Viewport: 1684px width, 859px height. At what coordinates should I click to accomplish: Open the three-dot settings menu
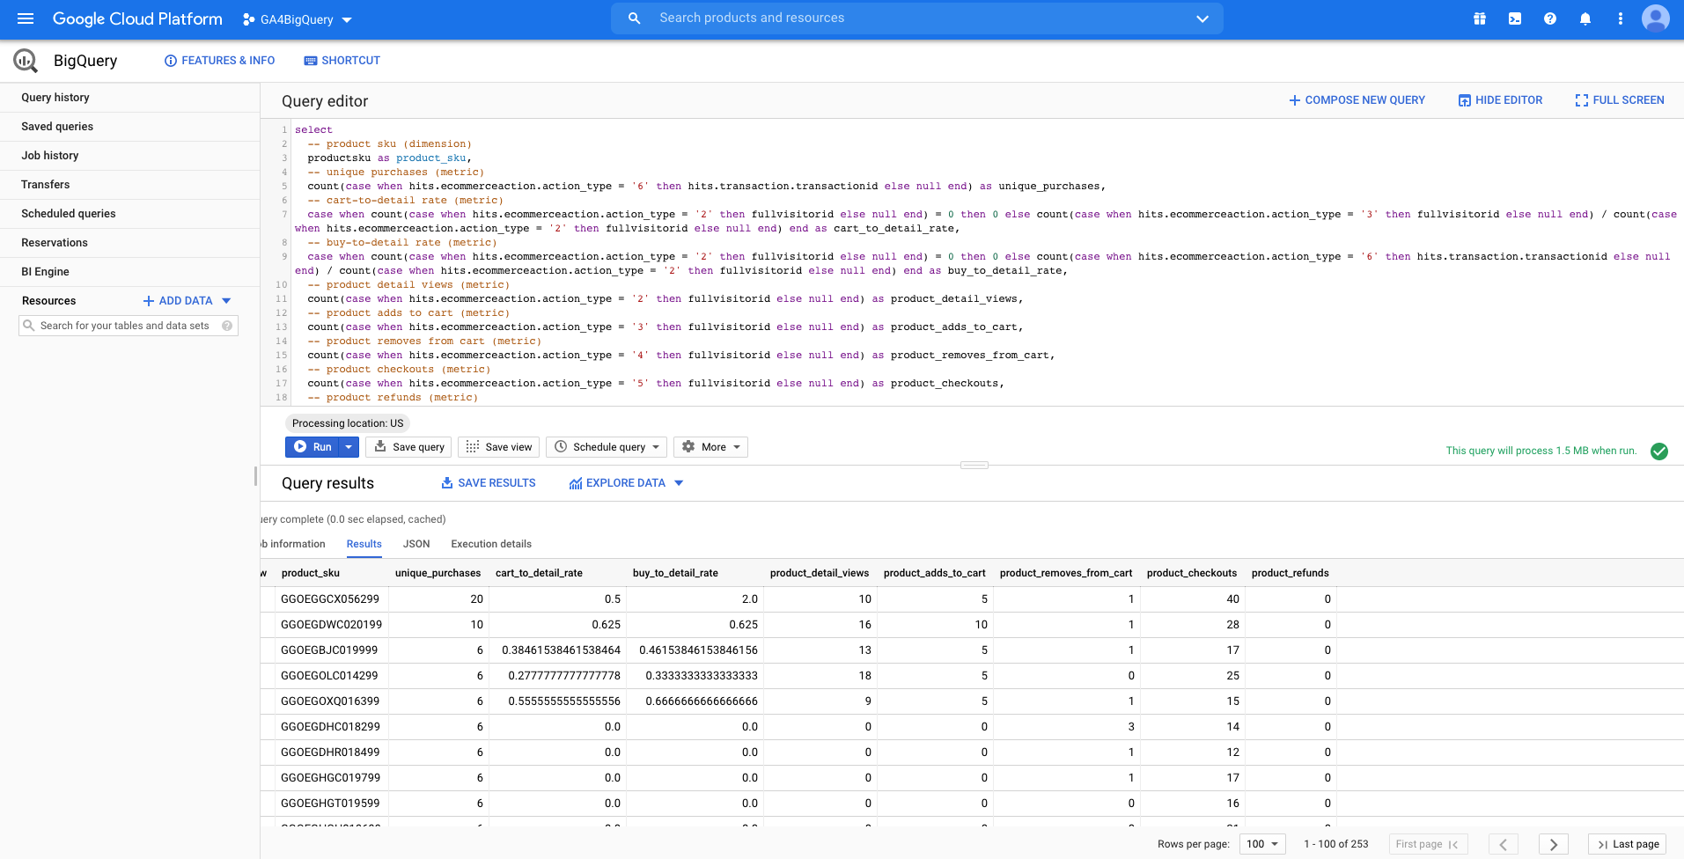point(1621,18)
